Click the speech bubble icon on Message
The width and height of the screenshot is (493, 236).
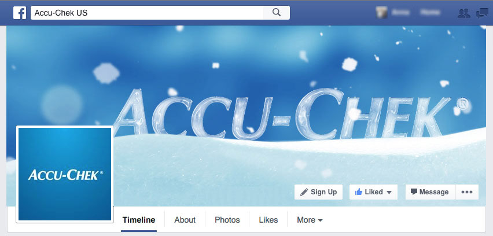(x=414, y=191)
